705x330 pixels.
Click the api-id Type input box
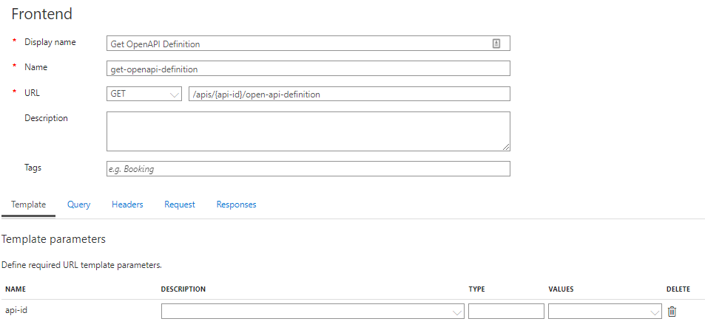[506, 311]
